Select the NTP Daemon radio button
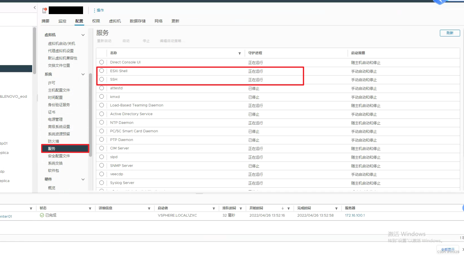This screenshot has height=256, width=464. (102, 122)
